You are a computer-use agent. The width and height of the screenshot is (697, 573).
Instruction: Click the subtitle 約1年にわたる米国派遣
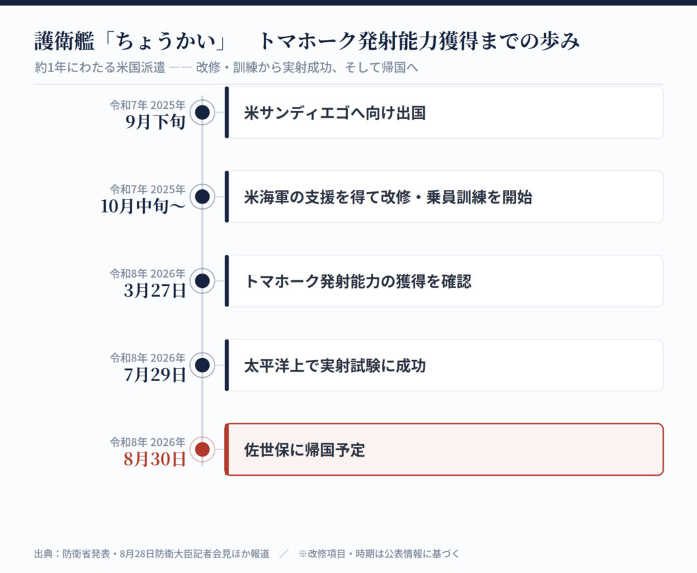pyautogui.click(x=100, y=67)
